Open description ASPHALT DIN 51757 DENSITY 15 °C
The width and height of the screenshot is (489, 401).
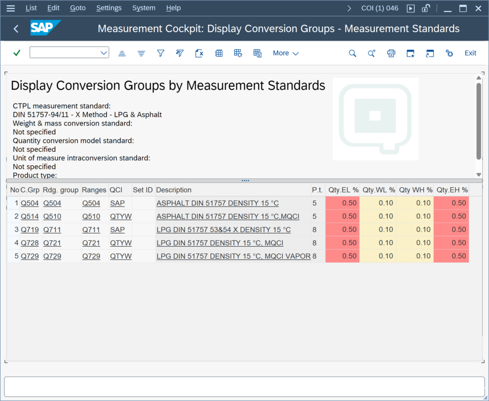218,203
